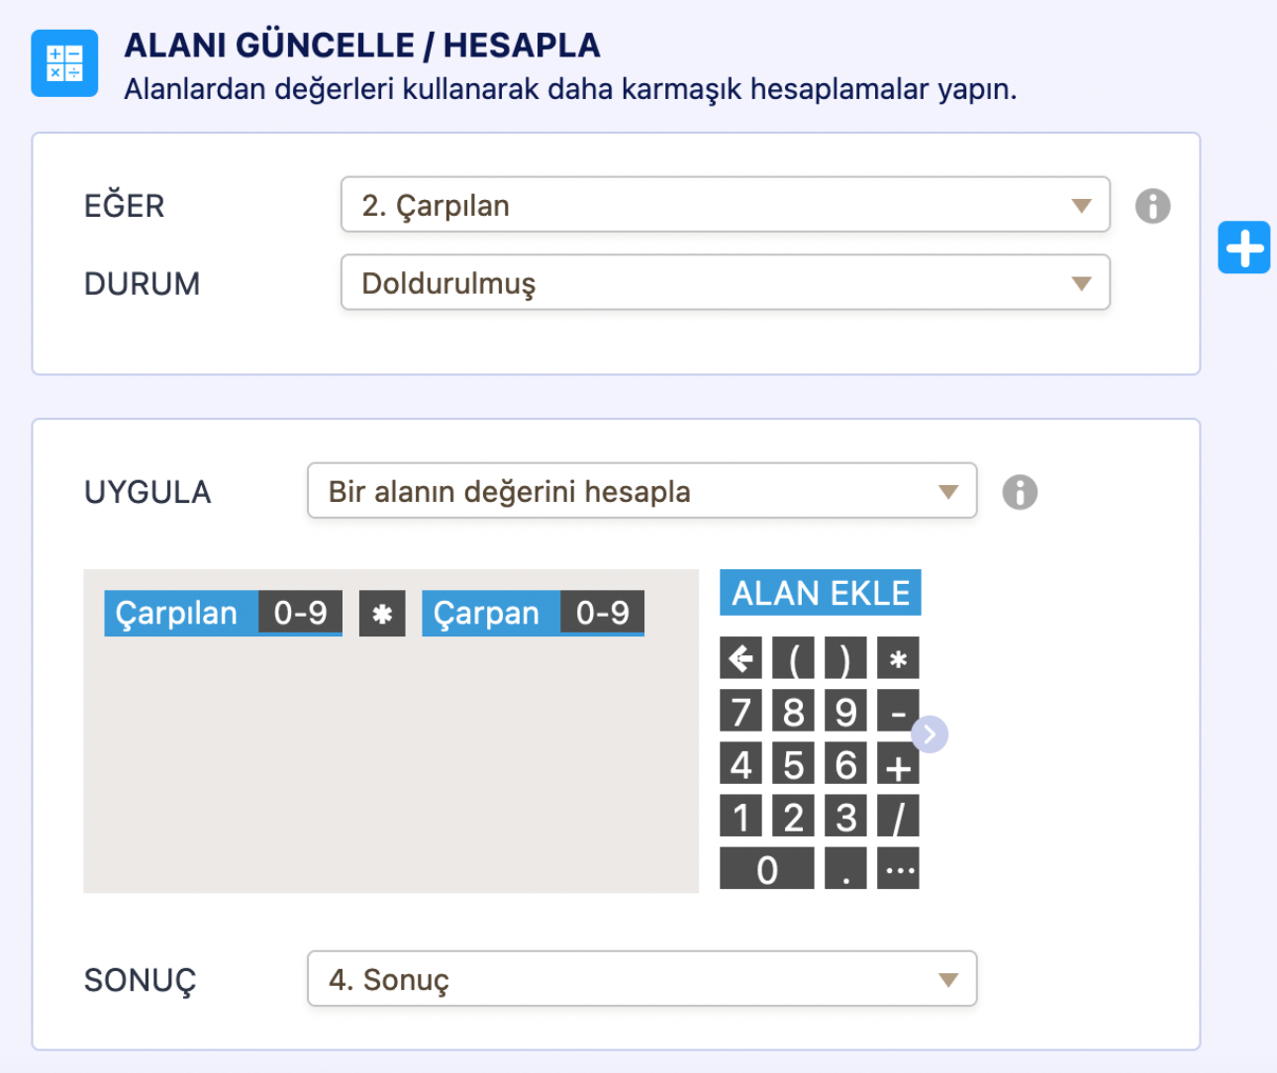Click the multiply asterisk key on keypad
Image resolution: width=1277 pixels, height=1073 pixels.
[x=898, y=658]
